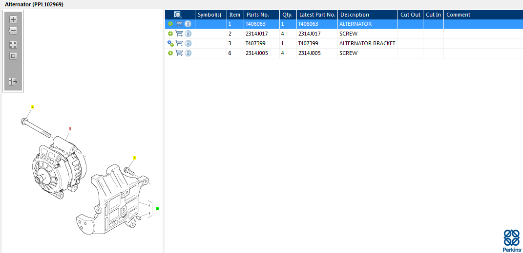Show info for ALTERNATOR BRACKET

pyautogui.click(x=188, y=43)
